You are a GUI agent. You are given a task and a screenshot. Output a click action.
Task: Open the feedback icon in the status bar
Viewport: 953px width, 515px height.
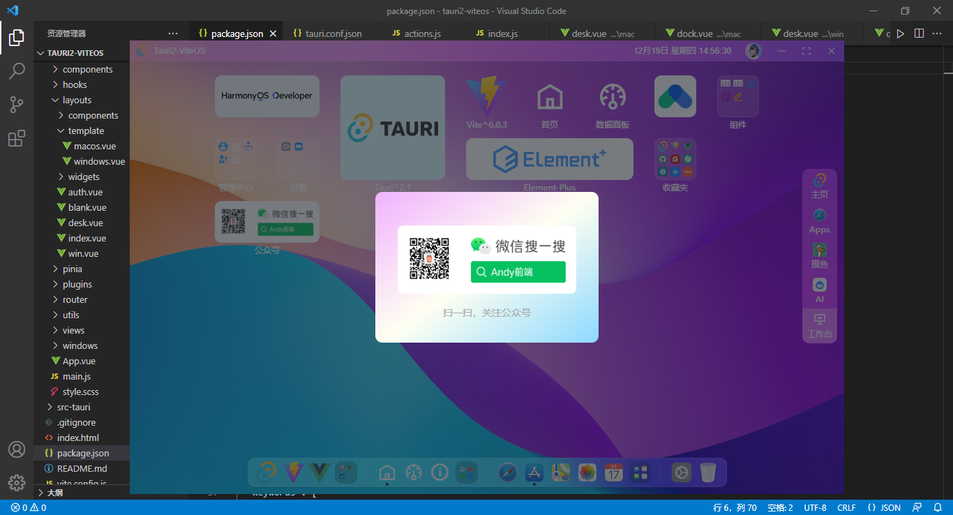coord(917,507)
